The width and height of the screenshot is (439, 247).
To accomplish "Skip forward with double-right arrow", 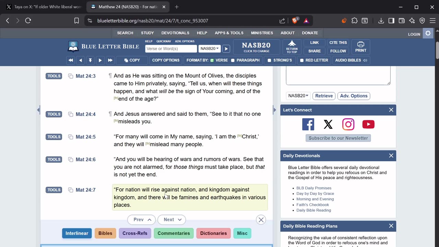I will pos(110,60).
